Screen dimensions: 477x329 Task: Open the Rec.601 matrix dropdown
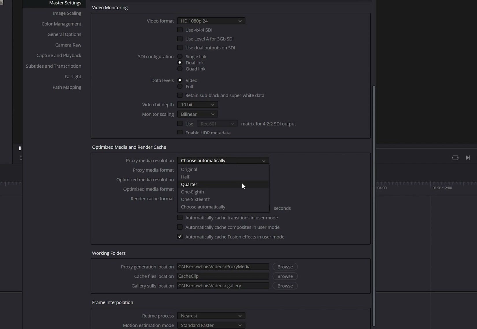tap(217, 124)
